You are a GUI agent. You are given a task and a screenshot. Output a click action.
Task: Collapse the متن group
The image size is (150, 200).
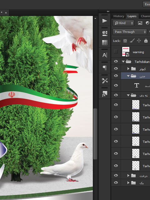tap(128, 76)
